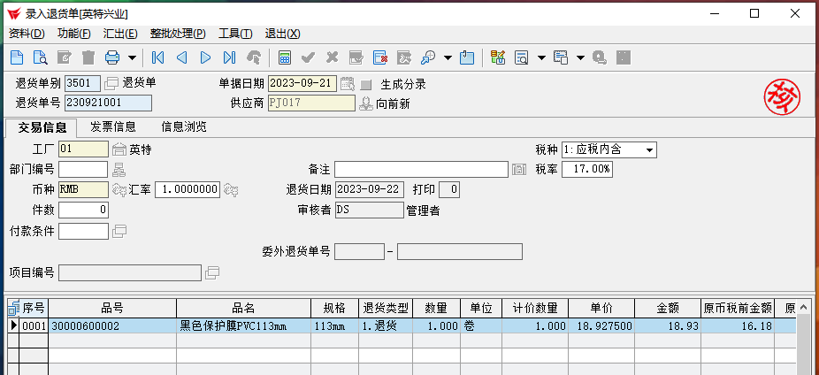
Task: Expand the magnifier search dropdown arrow
Action: point(448,57)
